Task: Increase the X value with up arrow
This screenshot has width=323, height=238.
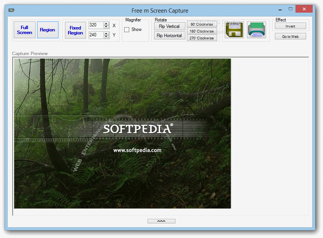Action: [106, 23]
